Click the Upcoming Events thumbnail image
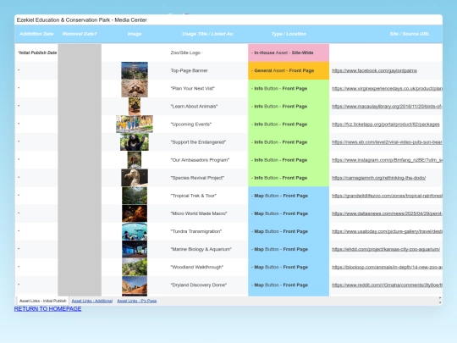The width and height of the screenshot is (457, 343). point(135,124)
